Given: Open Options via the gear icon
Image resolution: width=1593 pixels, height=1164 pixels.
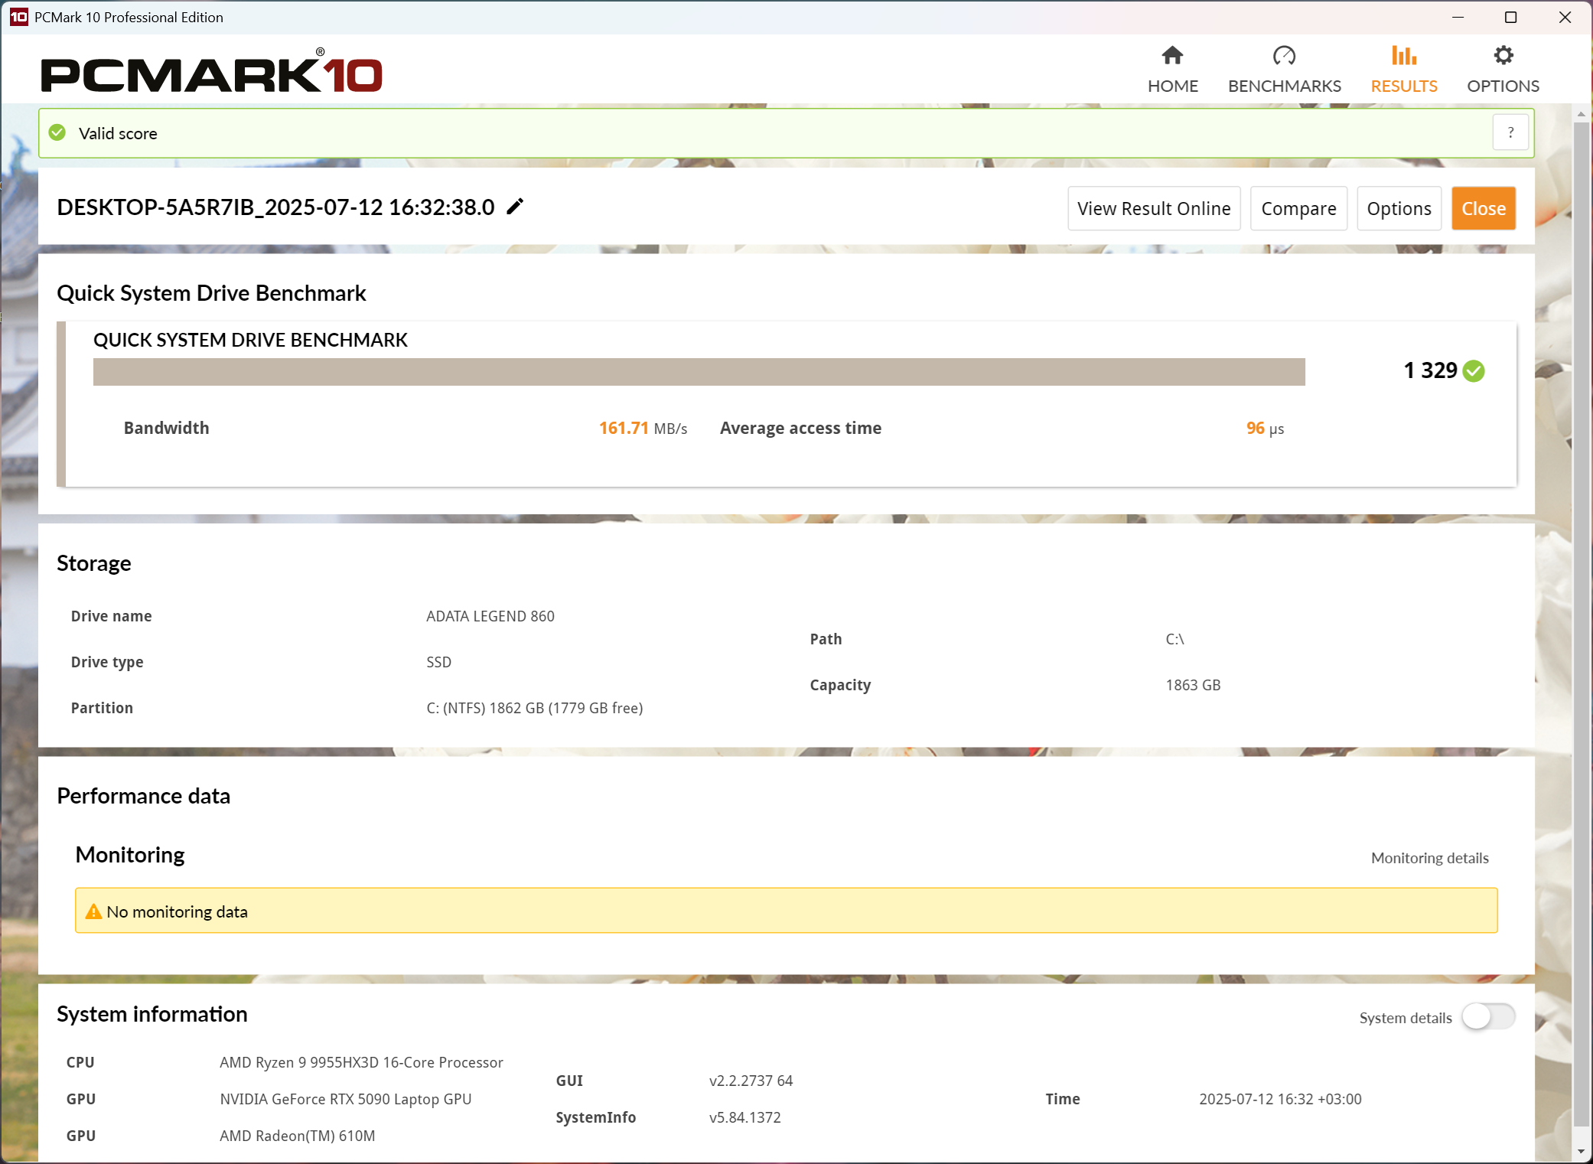Looking at the screenshot, I should coord(1503,56).
